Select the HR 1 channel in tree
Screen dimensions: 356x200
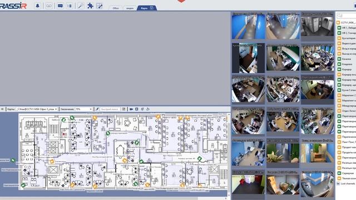(347, 28)
